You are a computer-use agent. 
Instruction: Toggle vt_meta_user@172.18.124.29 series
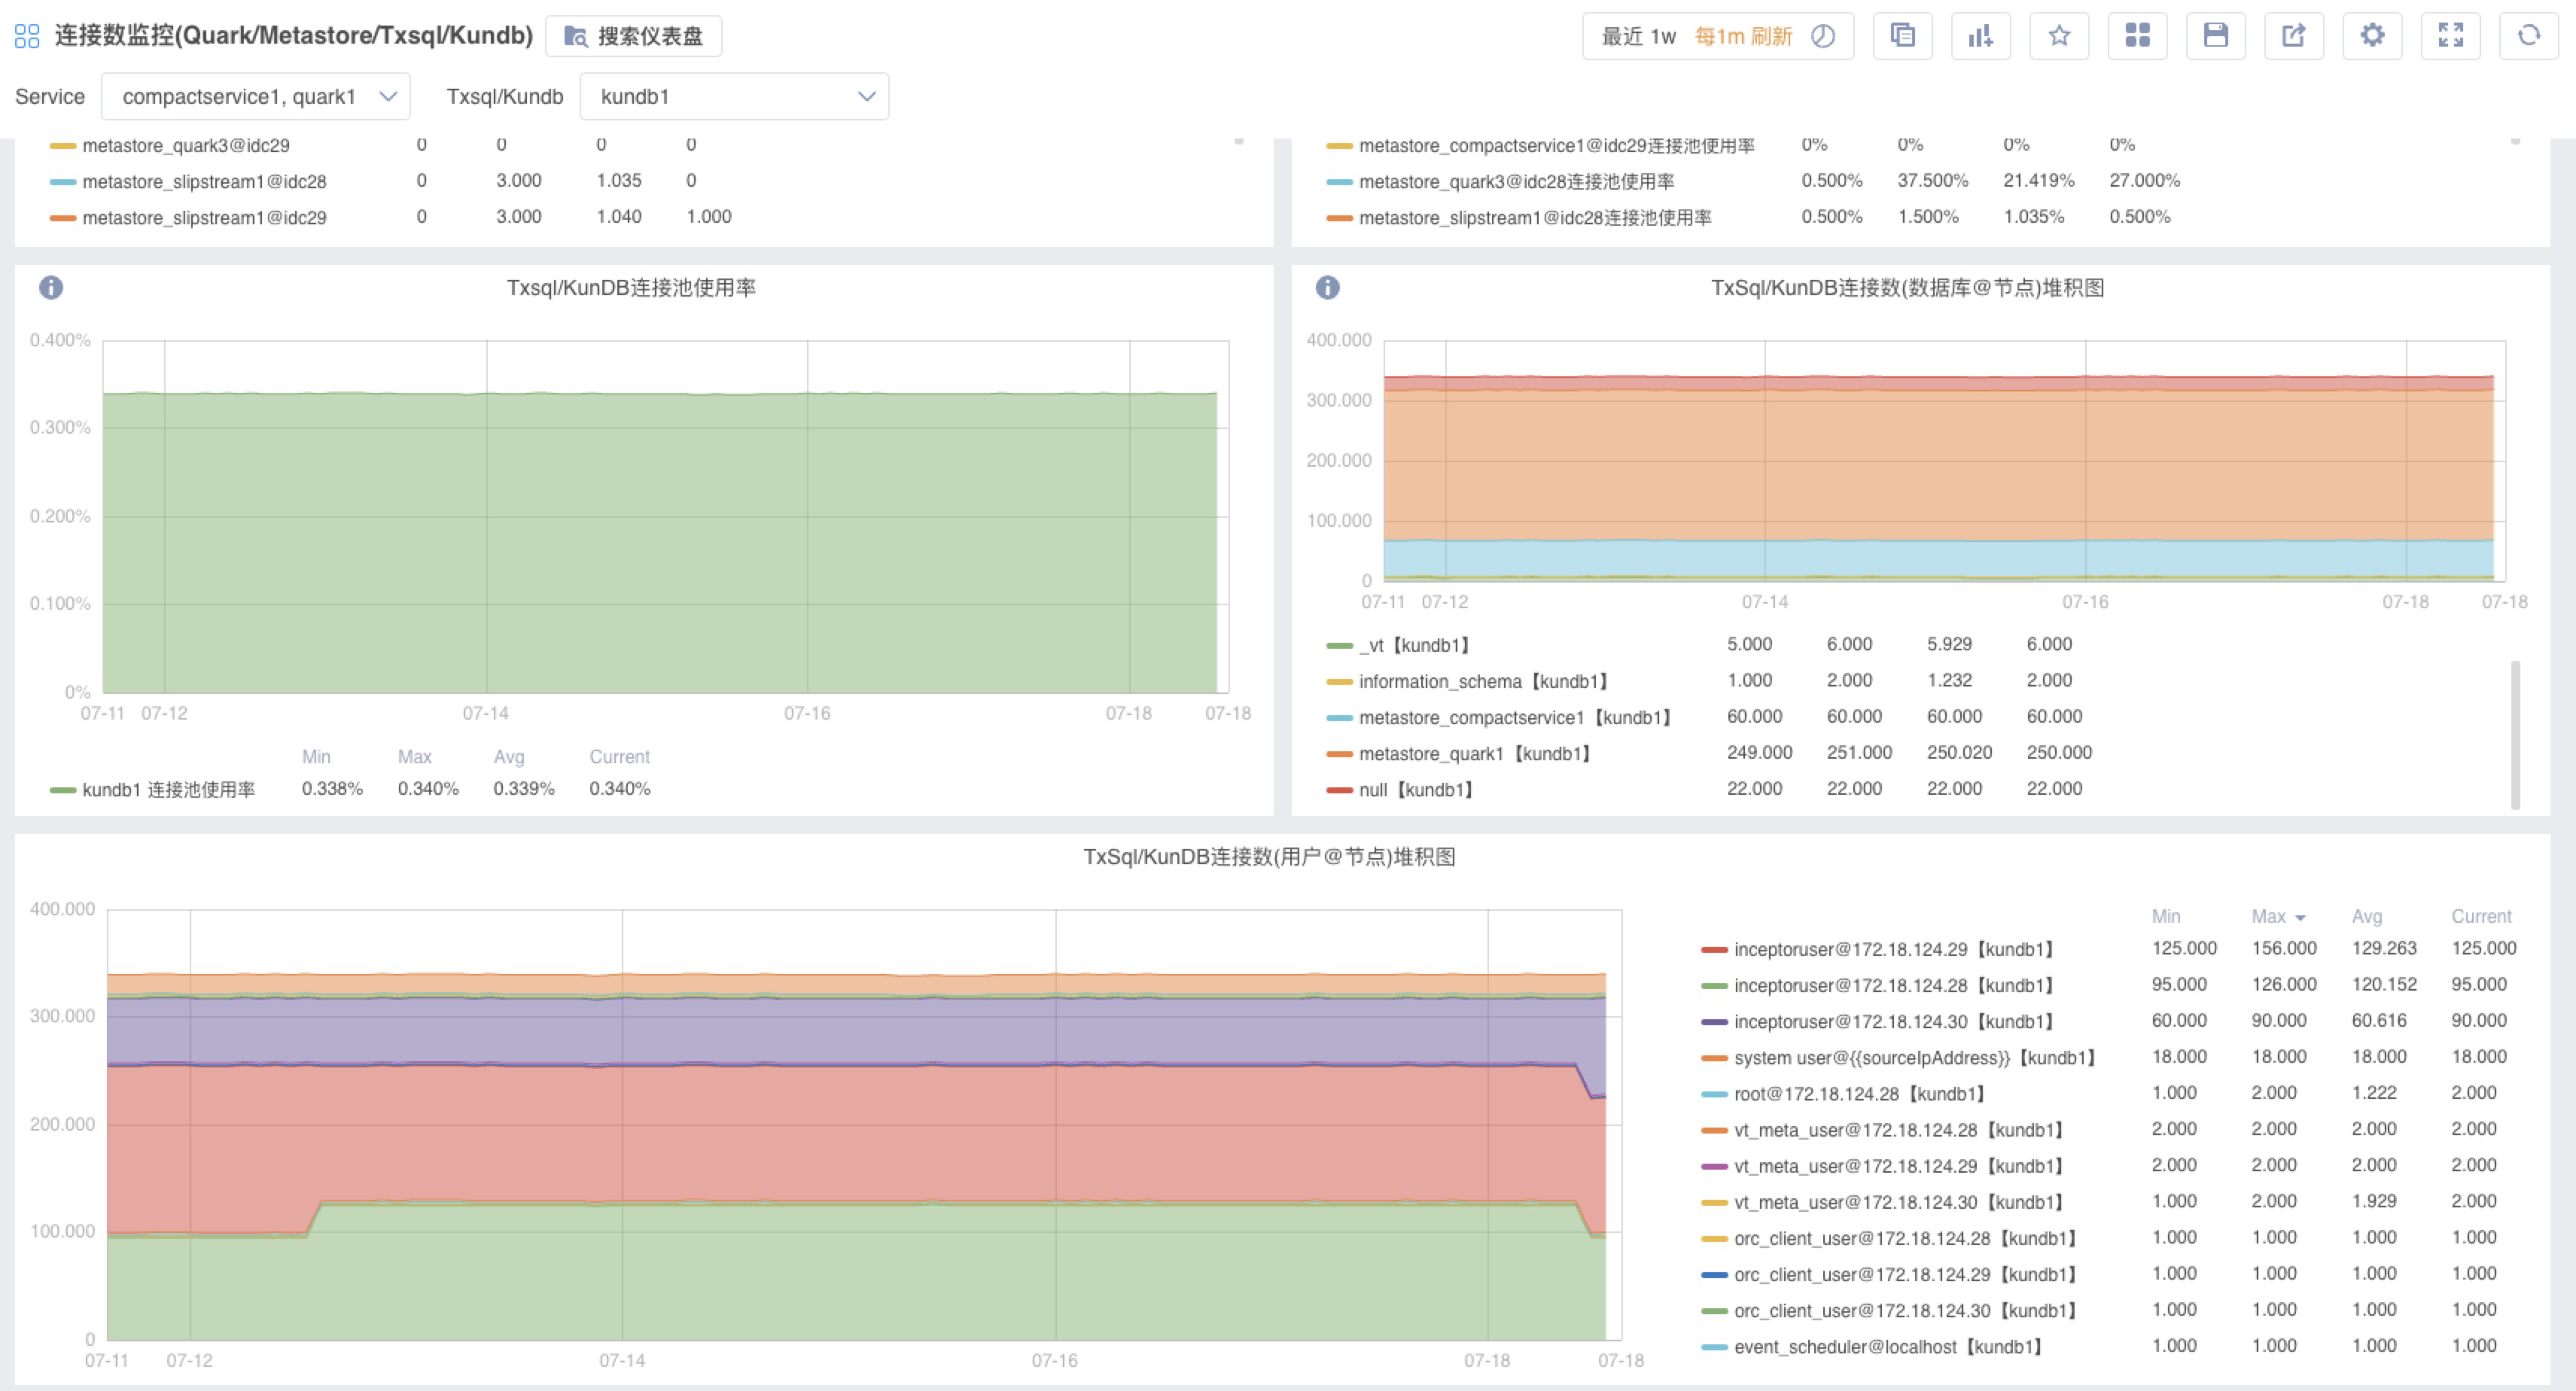point(1900,1166)
